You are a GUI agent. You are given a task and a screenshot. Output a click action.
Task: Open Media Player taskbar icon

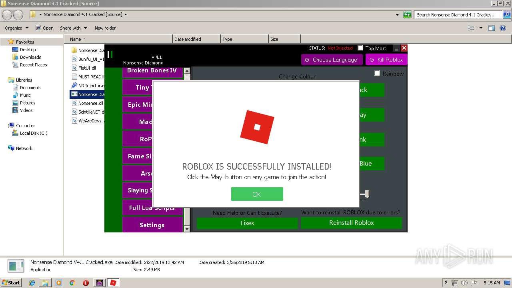(59, 283)
